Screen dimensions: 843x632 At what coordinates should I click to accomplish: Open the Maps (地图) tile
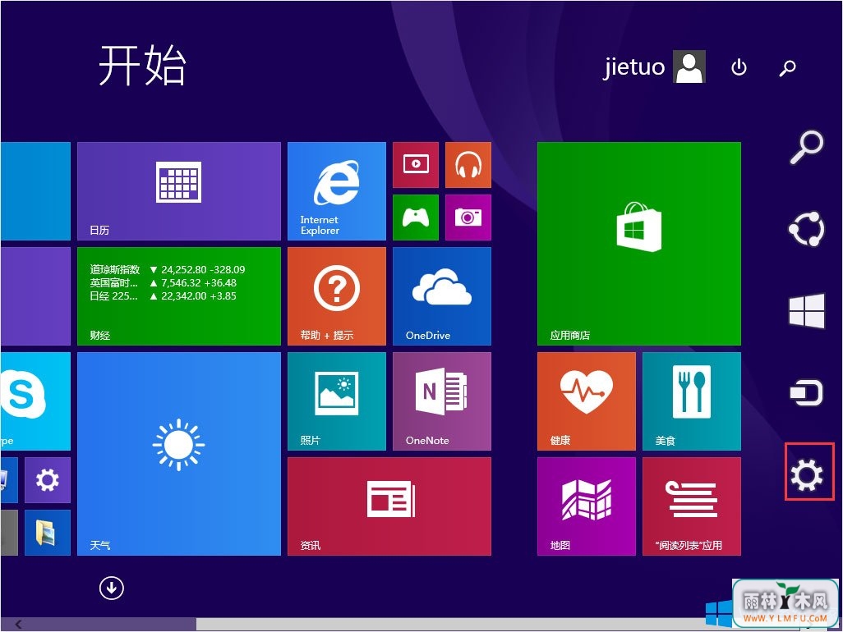coord(587,506)
